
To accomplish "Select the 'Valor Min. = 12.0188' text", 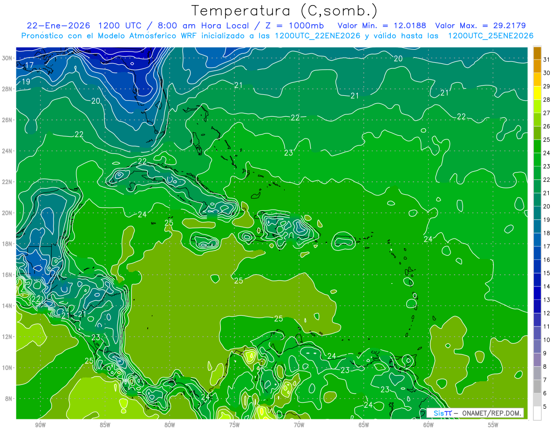I will point(382,26).
